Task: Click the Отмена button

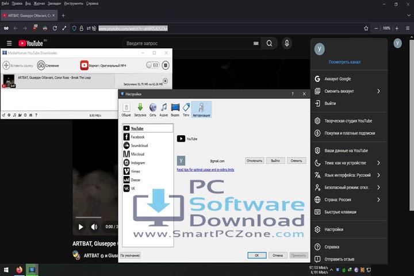Action: 278,255
